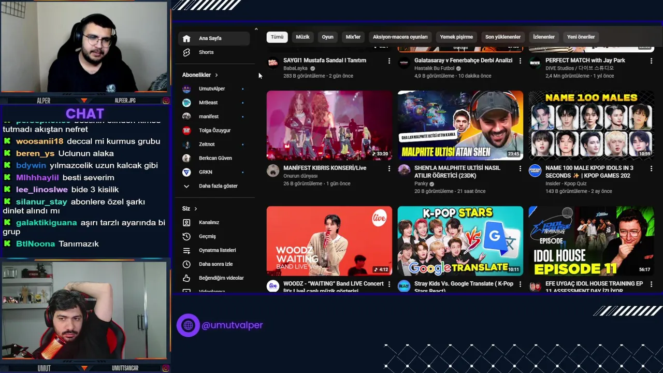The width and height of the screenshot is (663, 373).
Task: Click chat username beren_ys
Action: (35, 153)
